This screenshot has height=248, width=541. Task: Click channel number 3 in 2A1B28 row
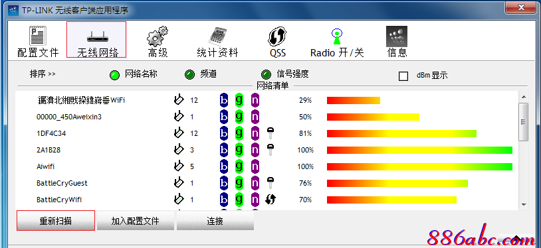[x=192, y=150]
